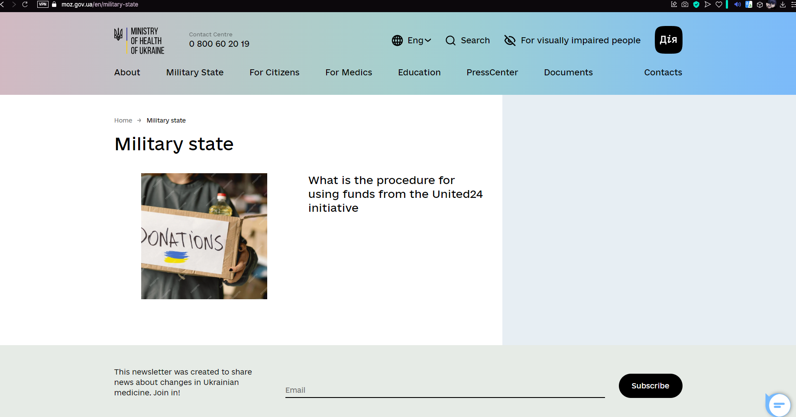
Task: Open the United24 funds procedure article link
Action: pos(395,194)
